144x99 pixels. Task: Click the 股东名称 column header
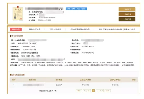pyautogui.click(x=32, y=80)
